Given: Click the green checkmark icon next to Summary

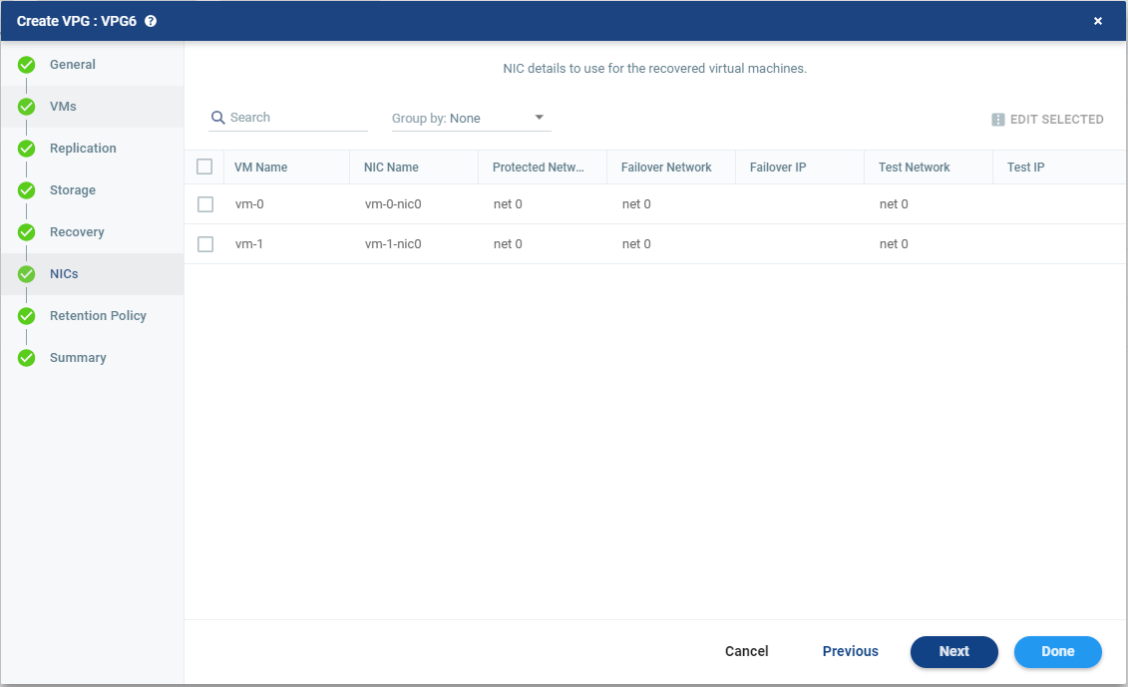Looking at the screenshot, I should click(x=27, y=358).
